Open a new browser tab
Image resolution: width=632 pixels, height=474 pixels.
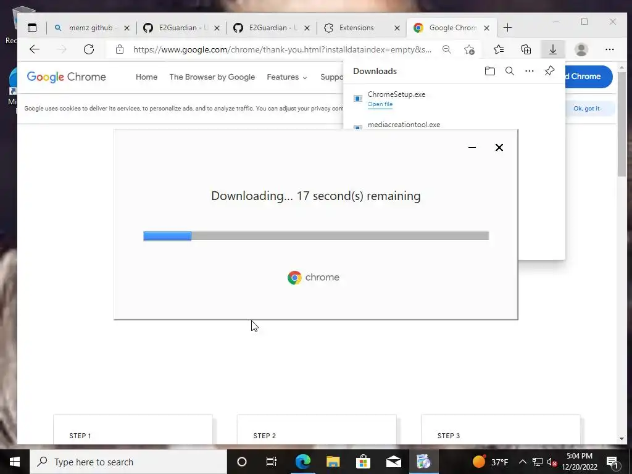point(507,28)
